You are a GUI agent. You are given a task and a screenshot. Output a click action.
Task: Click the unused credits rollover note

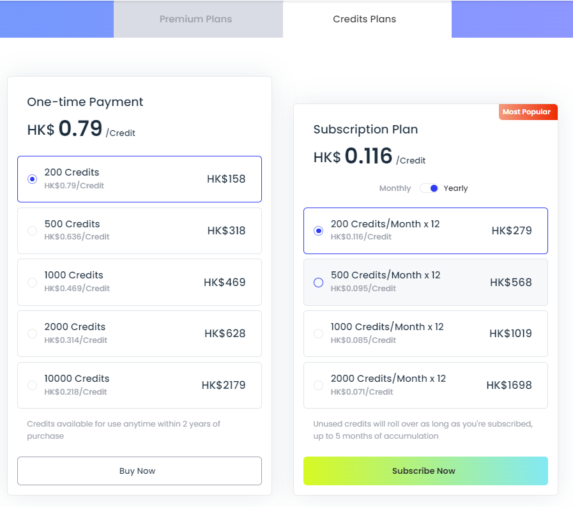click(x=423, y=430)
